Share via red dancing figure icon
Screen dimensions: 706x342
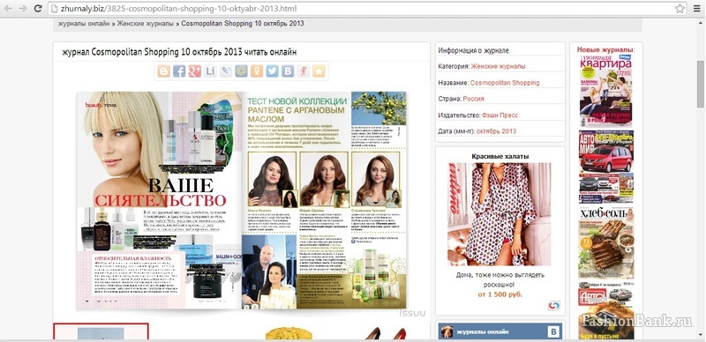click(x=303, y=71)
